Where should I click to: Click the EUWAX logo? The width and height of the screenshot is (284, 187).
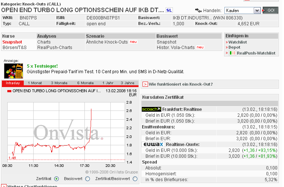[153, 145]
